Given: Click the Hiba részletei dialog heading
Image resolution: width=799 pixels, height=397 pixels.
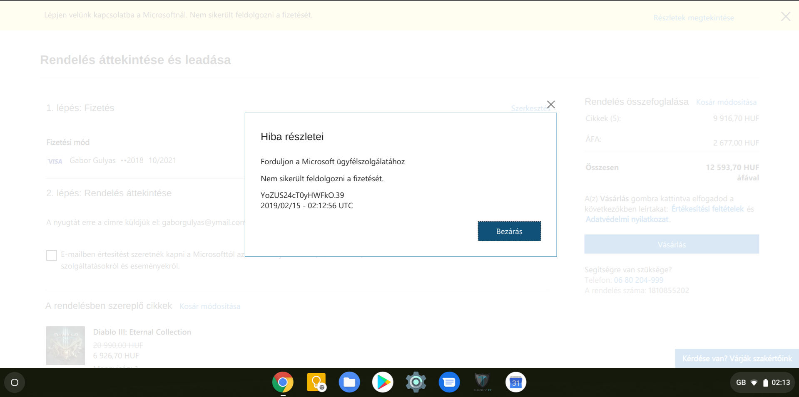Looking at the screenshot, I should pos(292,137).
